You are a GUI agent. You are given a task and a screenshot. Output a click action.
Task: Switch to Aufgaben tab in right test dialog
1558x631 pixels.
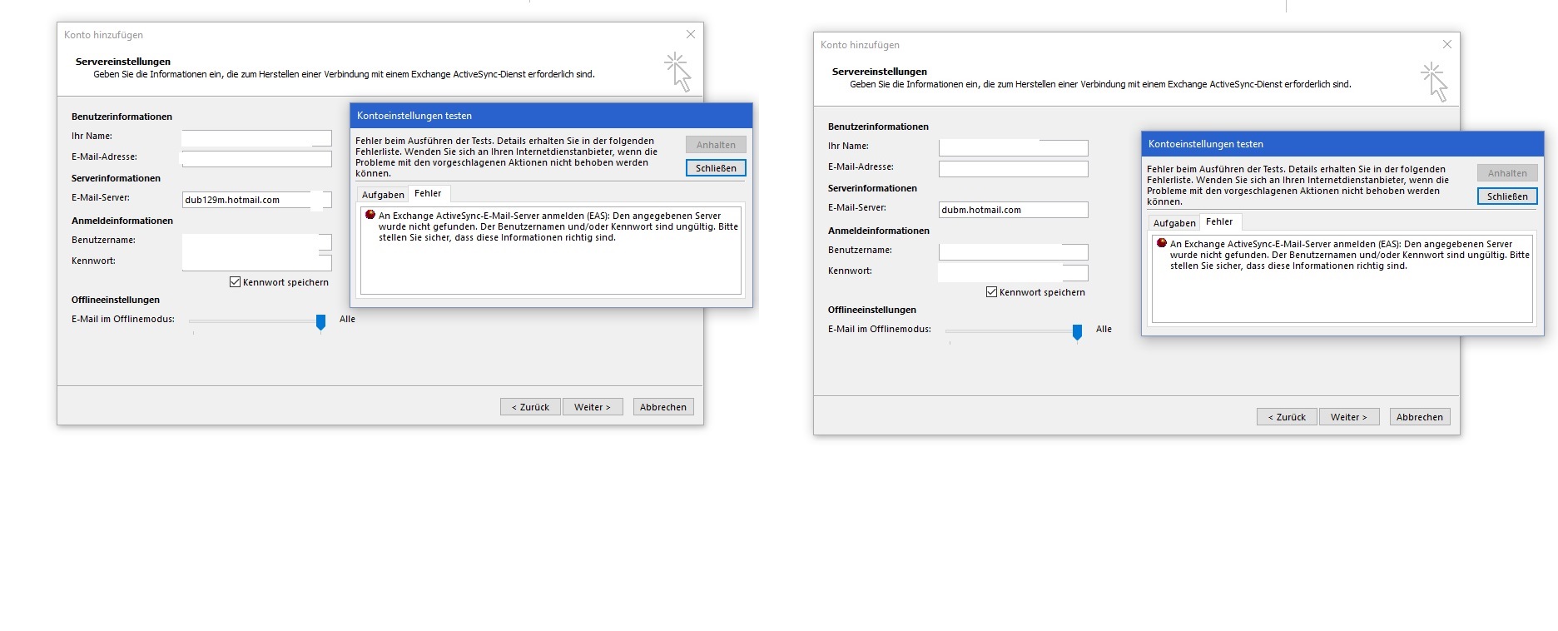coord(1174,223)
